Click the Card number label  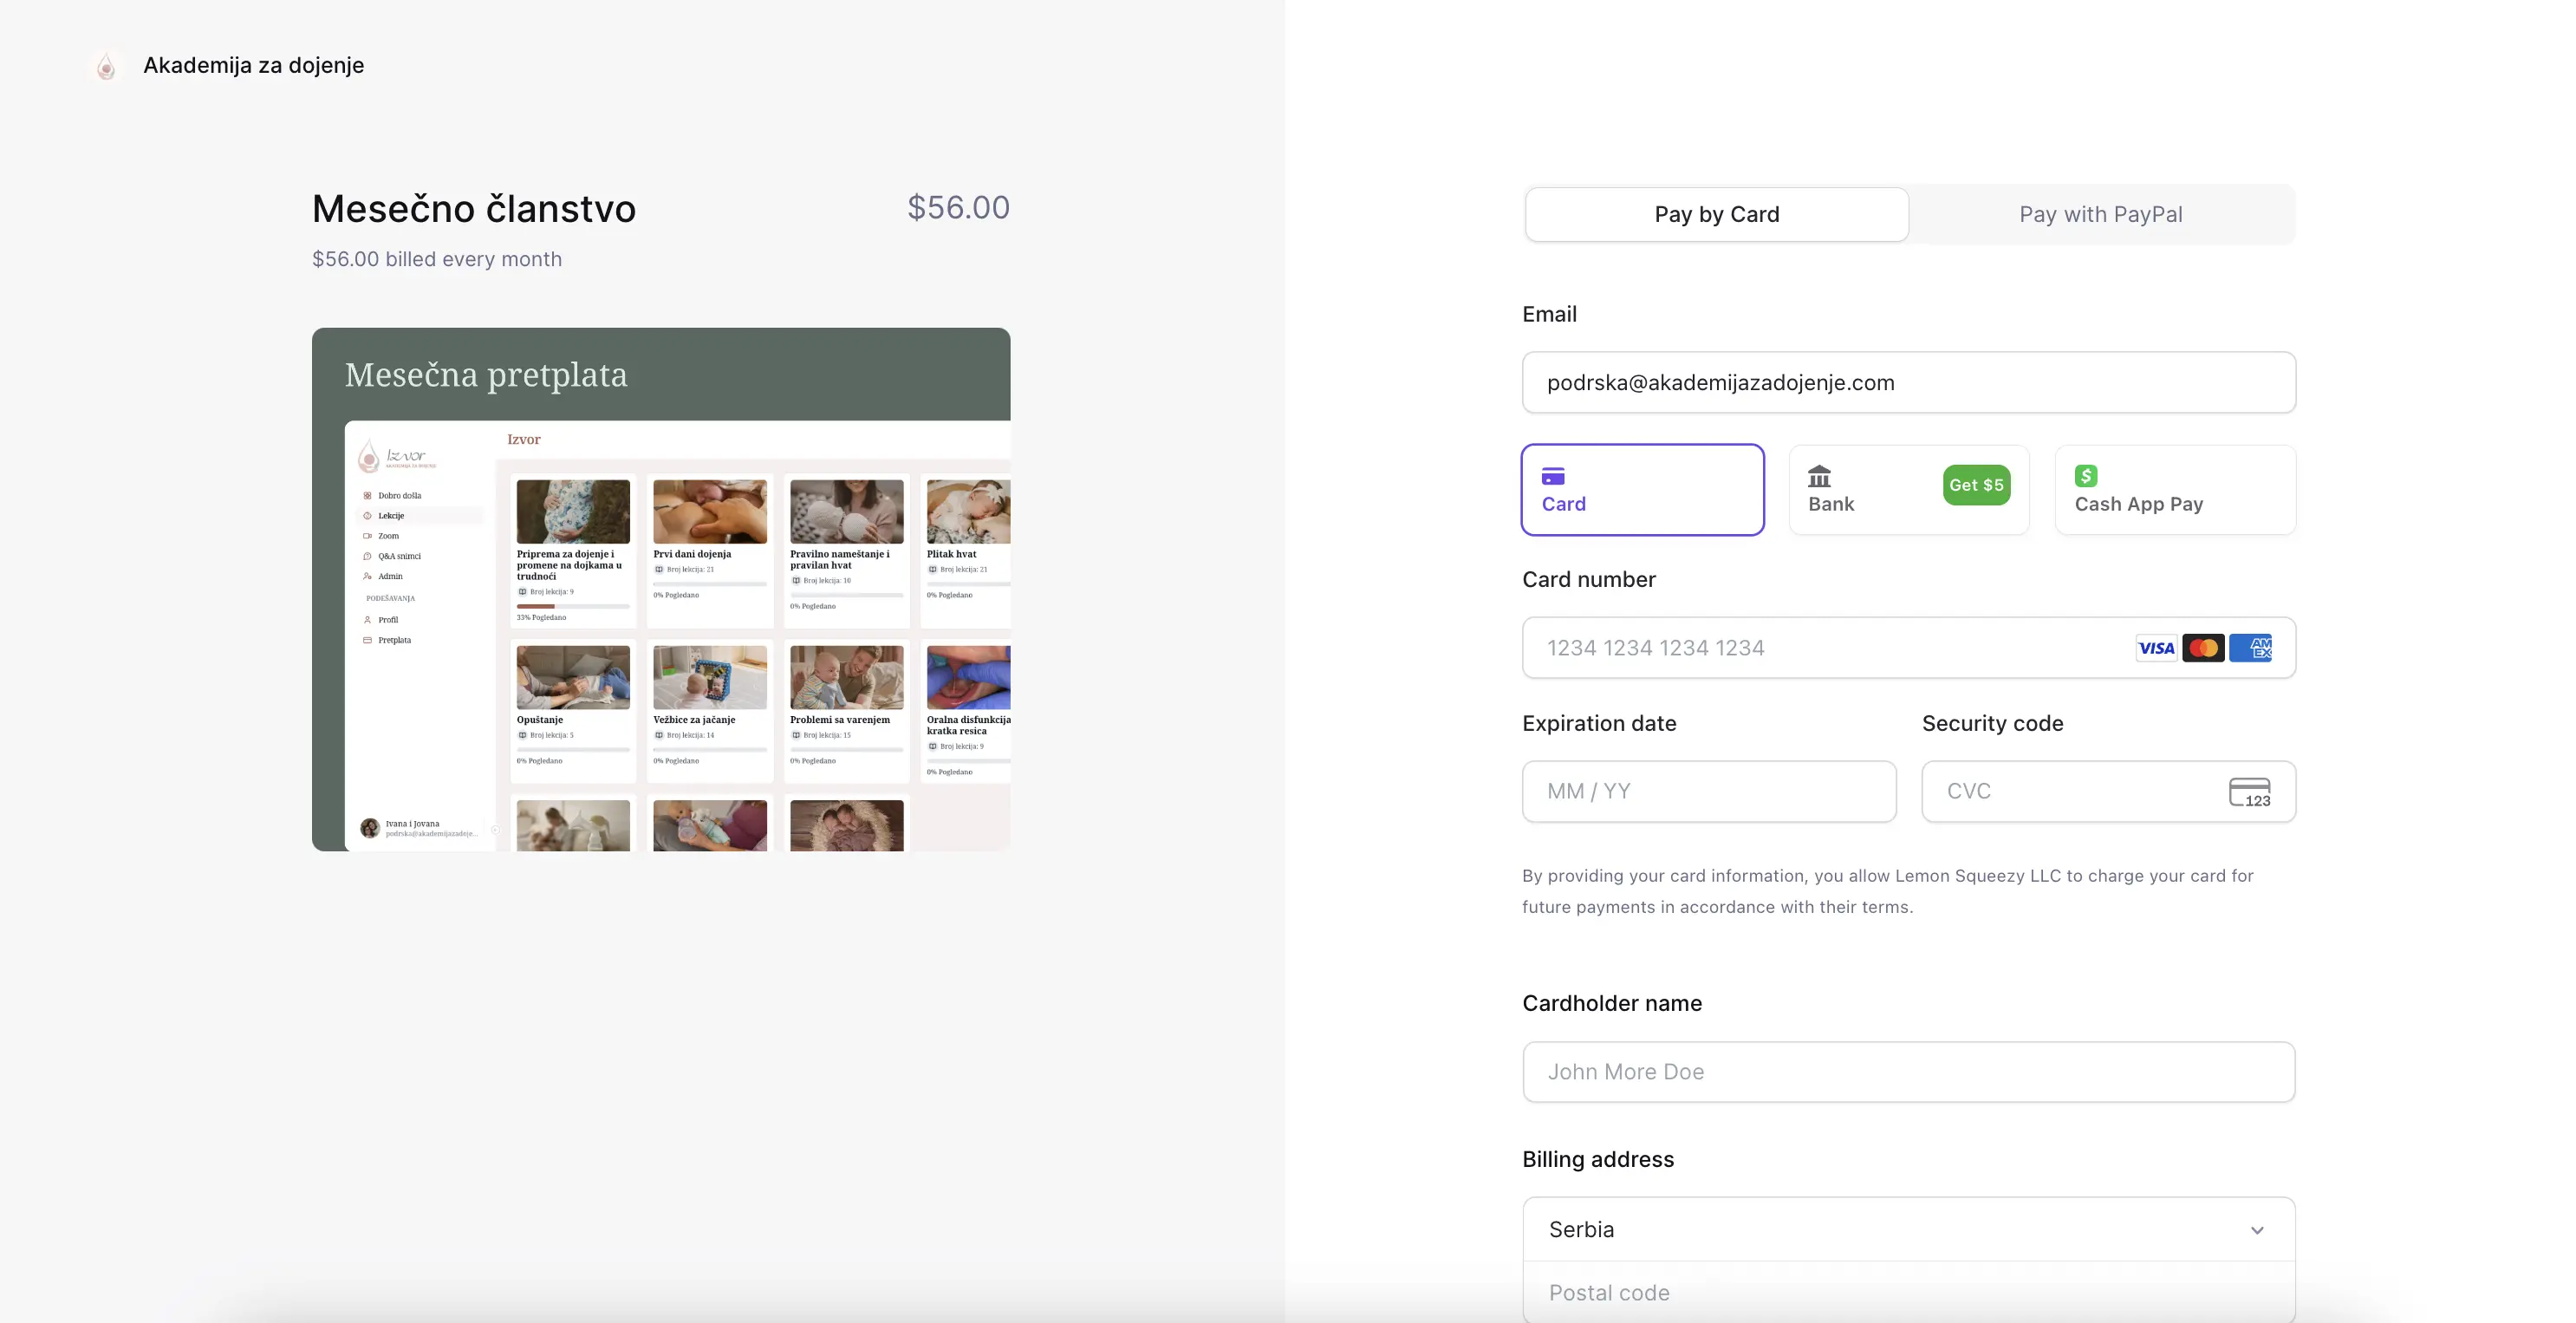(x=1589, y=579)
